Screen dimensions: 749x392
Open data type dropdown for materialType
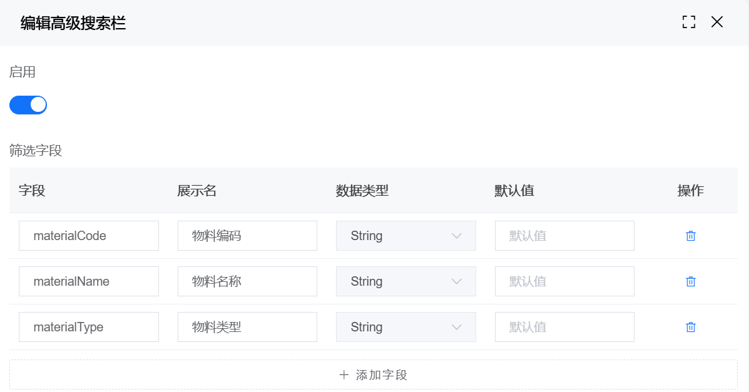(x=405, y=327)
